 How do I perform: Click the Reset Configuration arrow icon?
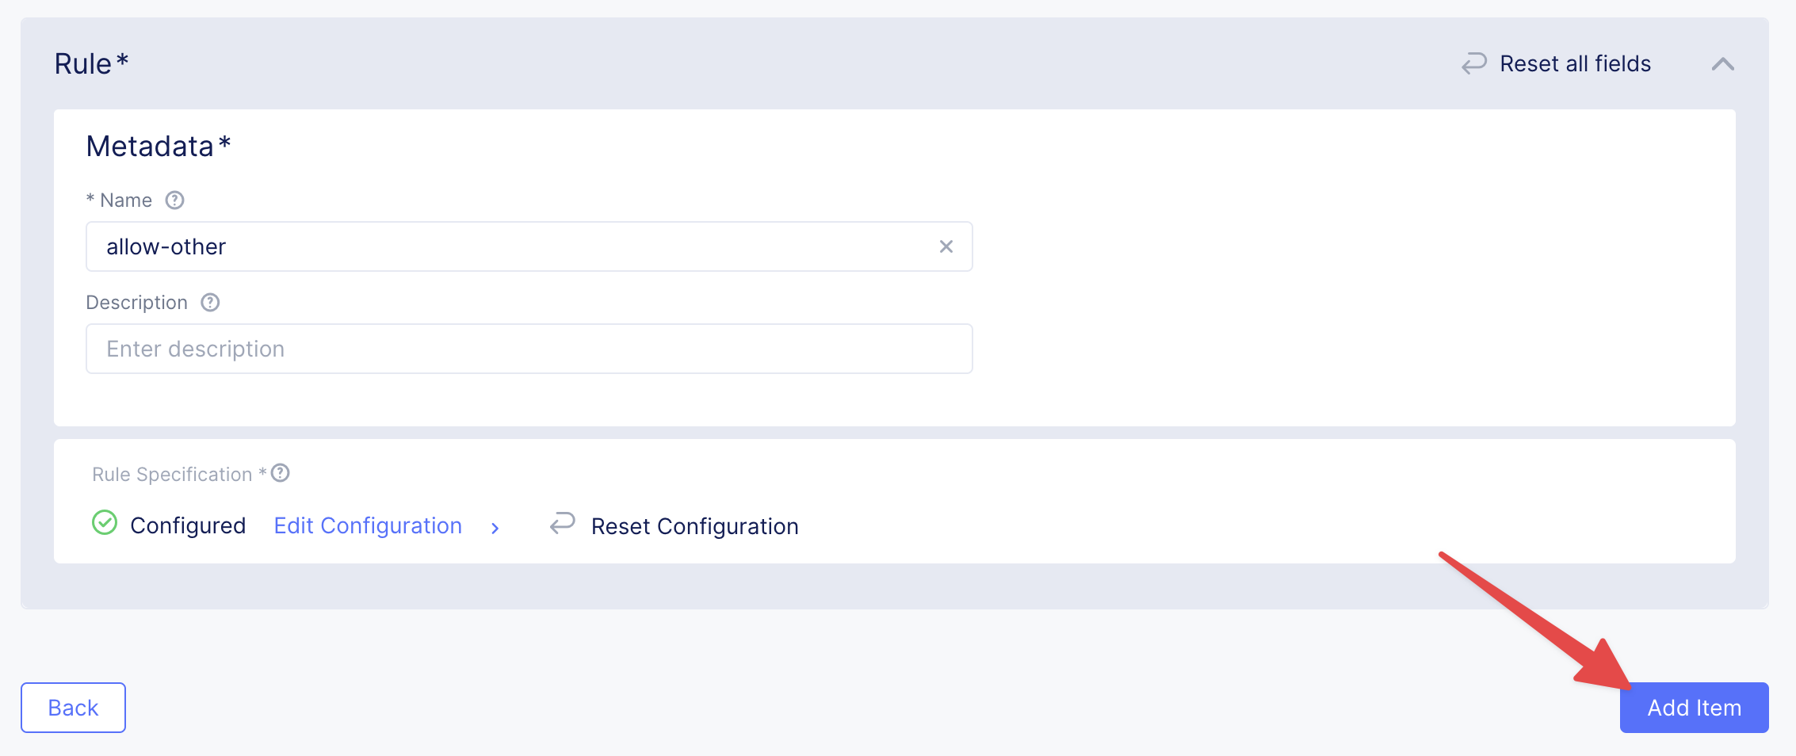[x=562, y=524]
